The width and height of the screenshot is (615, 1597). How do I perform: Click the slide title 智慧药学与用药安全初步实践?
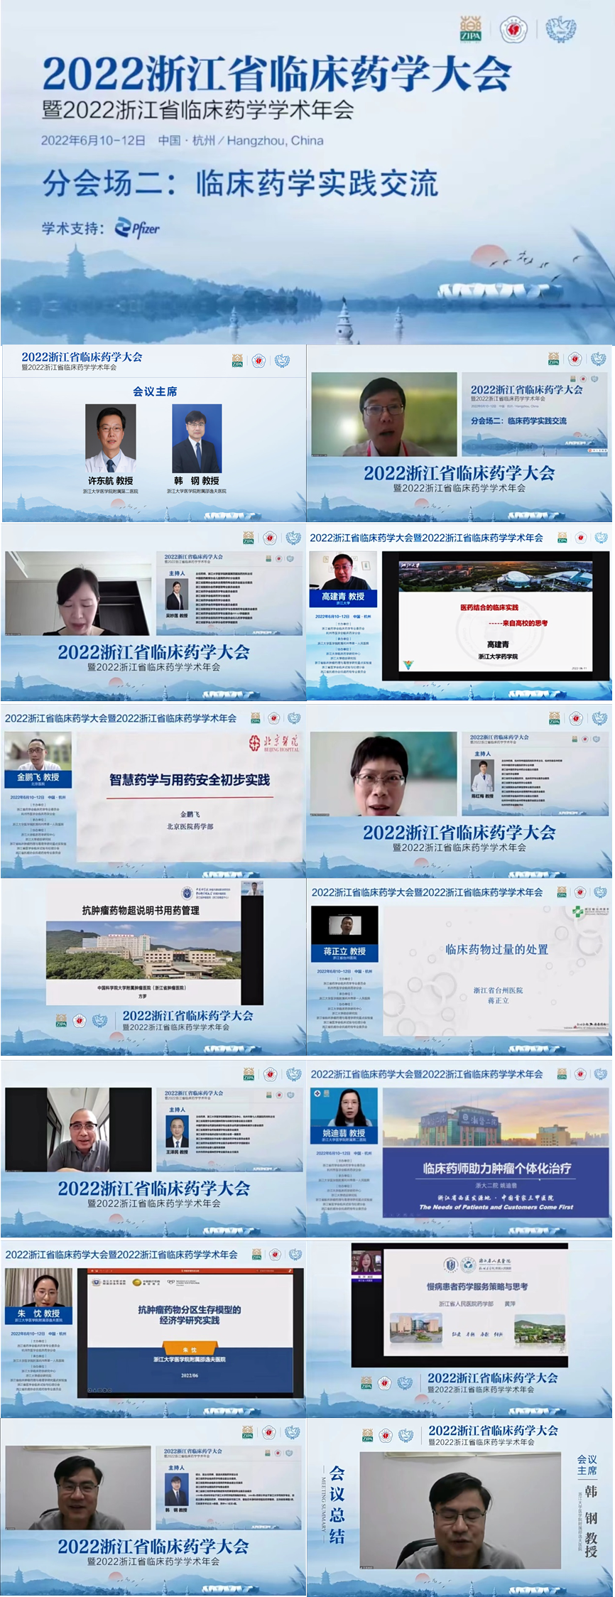point(190,780)
